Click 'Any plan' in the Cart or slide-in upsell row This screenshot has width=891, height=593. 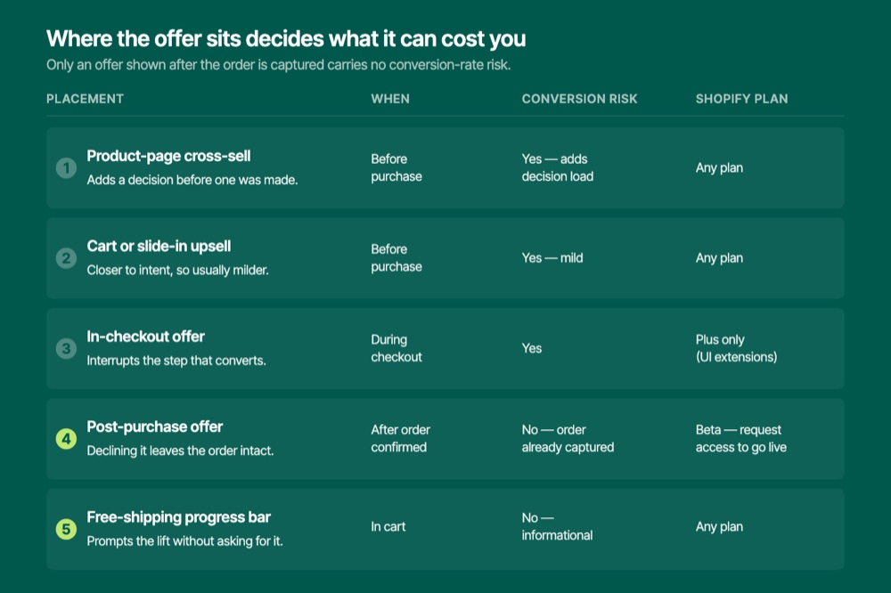pyautogui.click(x=719, y=258)
